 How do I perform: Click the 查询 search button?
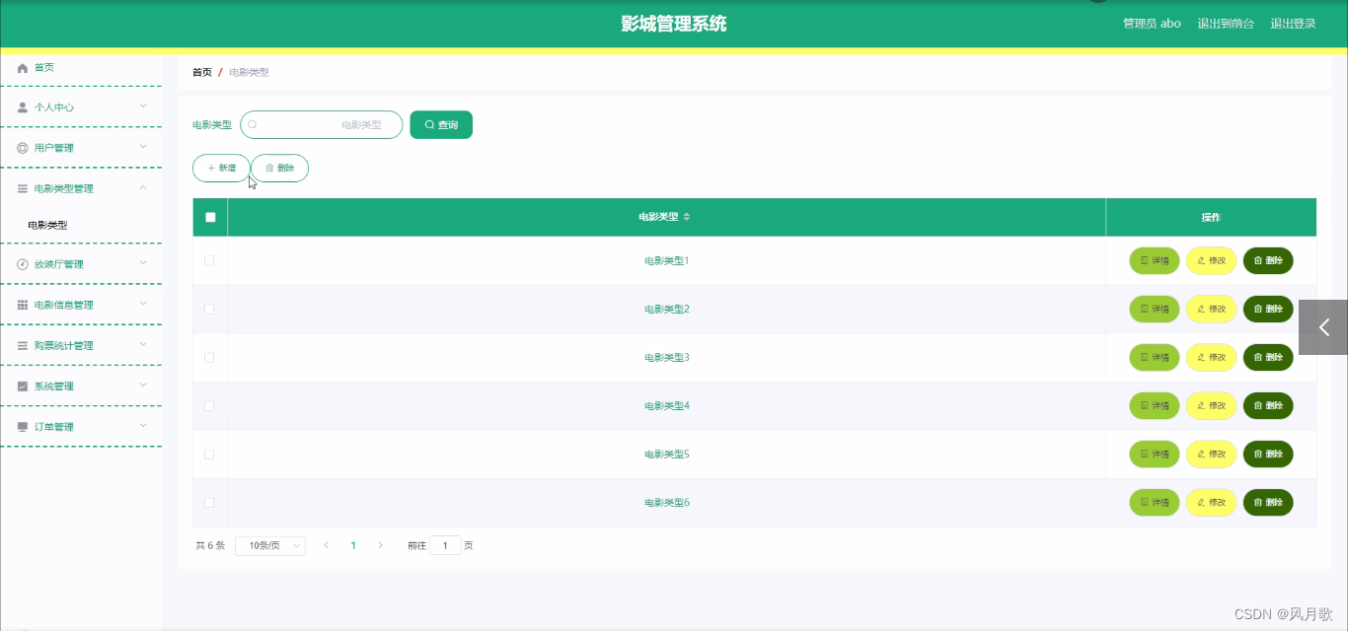(441, 125)
